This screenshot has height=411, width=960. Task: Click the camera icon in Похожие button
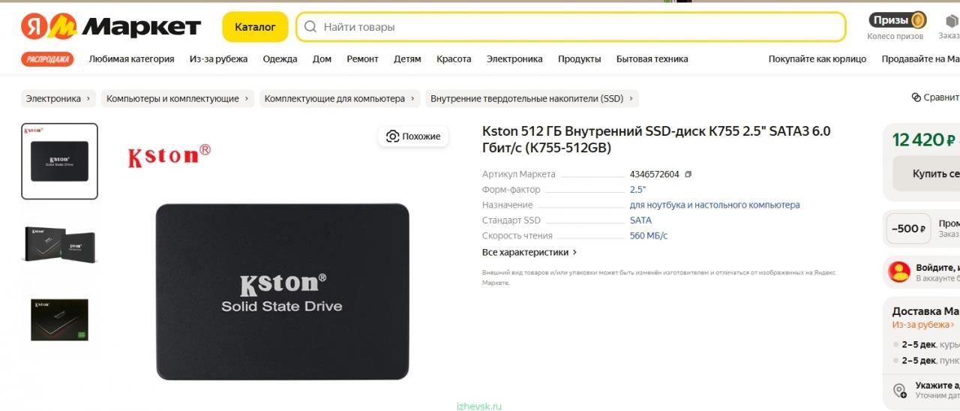coord(392,136)
